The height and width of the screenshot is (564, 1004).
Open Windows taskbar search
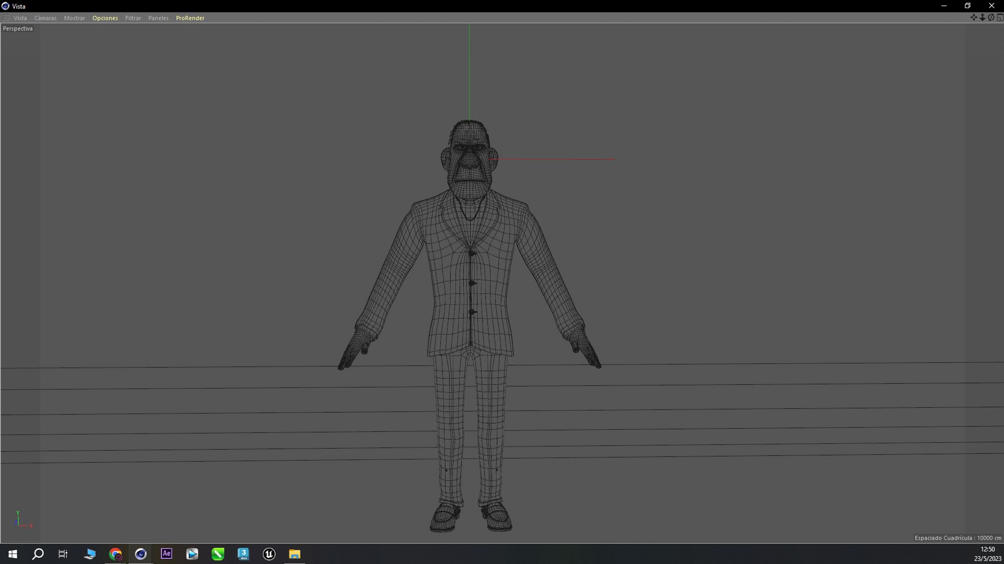click(38, 554)
